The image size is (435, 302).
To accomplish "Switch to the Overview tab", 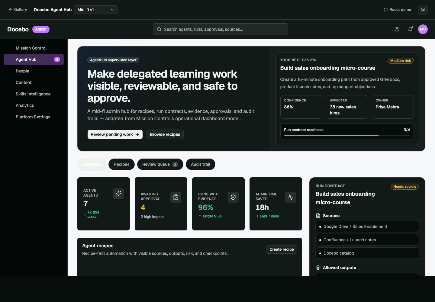I will tap(92, 164).
